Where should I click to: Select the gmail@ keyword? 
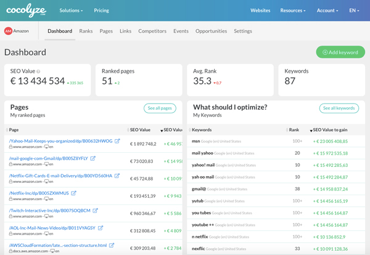point(199,189)
